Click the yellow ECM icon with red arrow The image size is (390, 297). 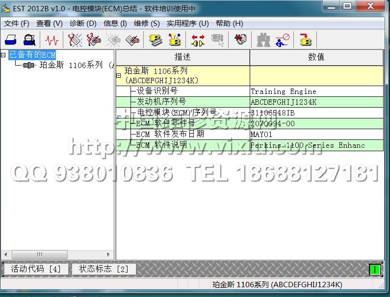pyautogui.click(x=306, y=40)
